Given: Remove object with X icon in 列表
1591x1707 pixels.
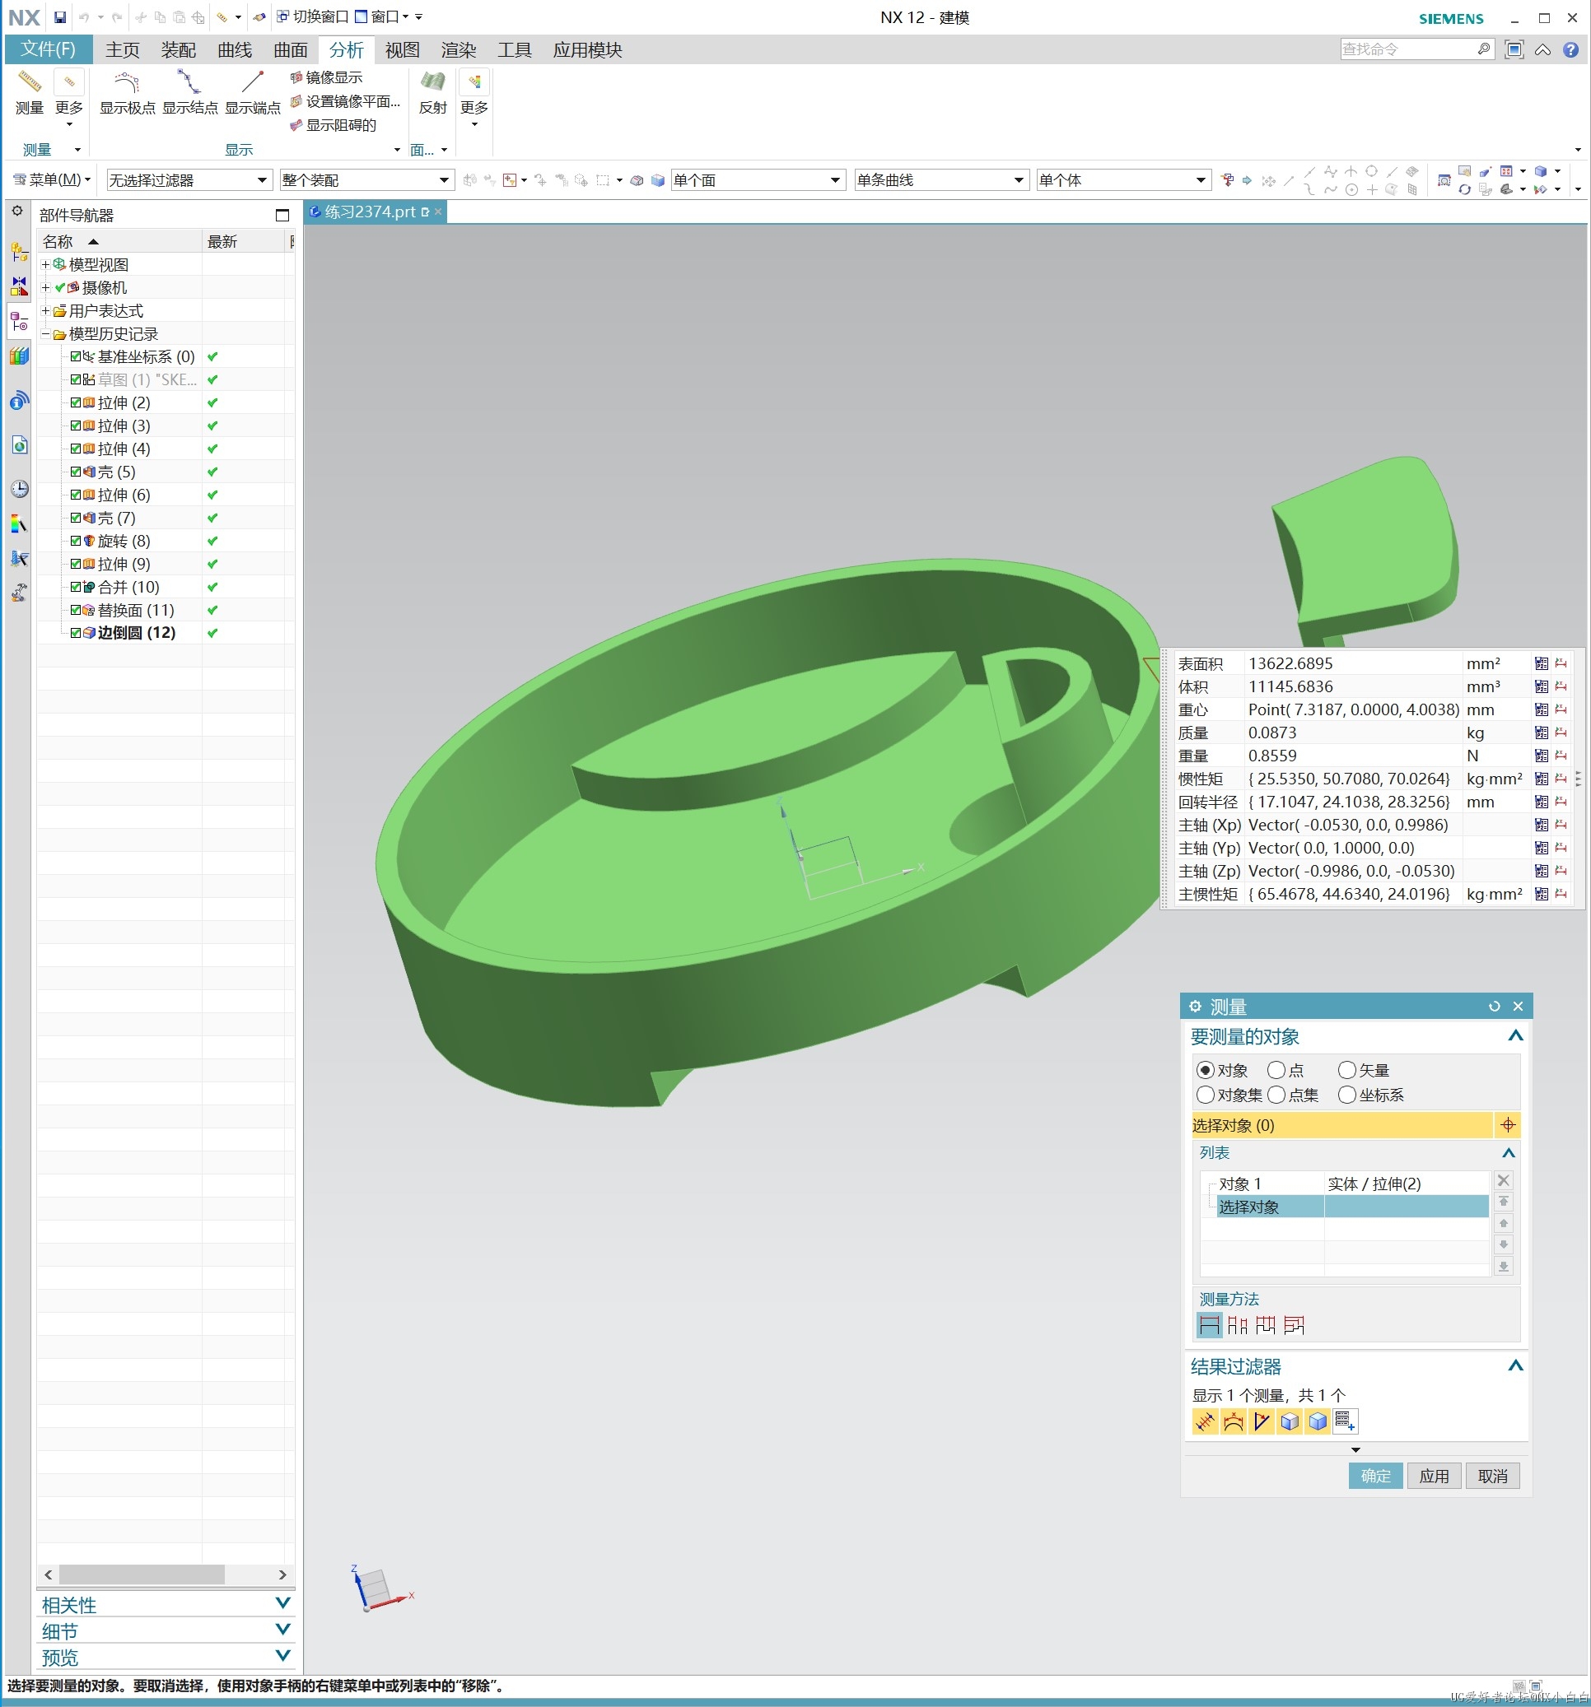Looking at the screenshot, I should pyautogui.click(x=1504, y=1180).
